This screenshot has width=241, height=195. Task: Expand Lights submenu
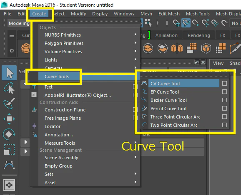(x=135, y=59)
